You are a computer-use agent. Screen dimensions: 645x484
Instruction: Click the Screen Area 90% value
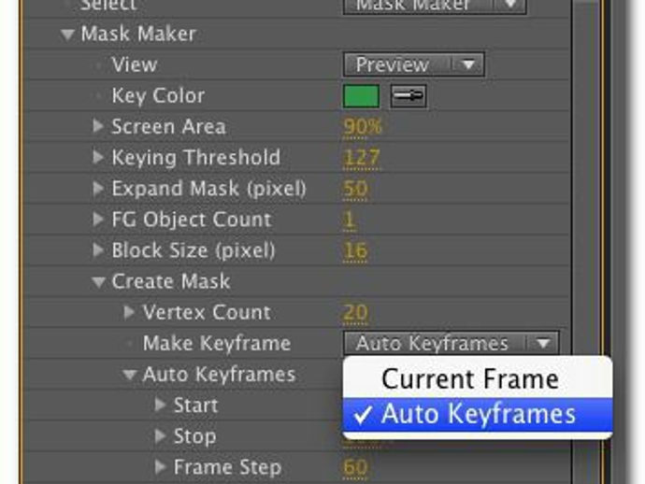(x=363, y=127)
